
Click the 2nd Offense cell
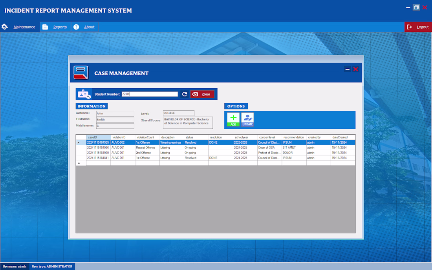tap(147, 153)
